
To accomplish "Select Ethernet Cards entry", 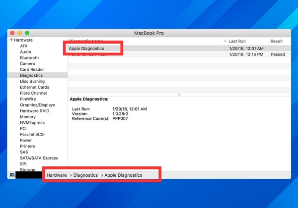I will pyautogui.click(x=35, y=87).
